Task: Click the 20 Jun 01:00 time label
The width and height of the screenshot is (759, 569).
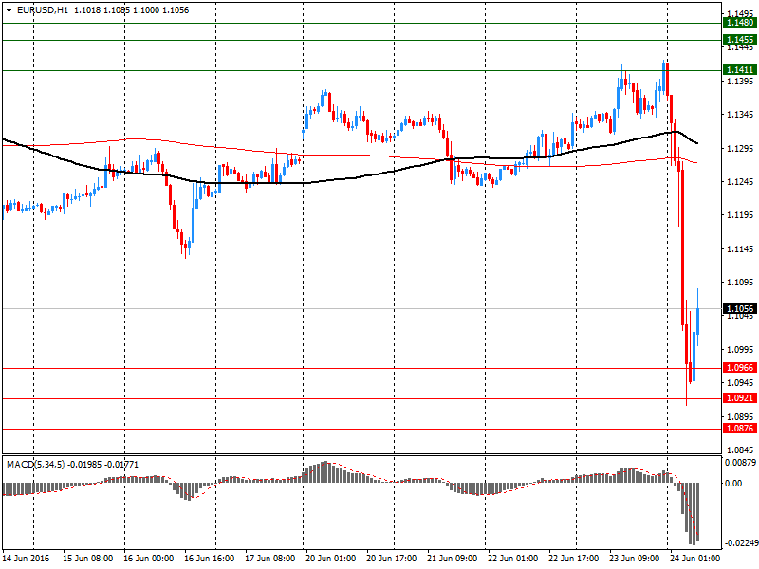Action: pyautogui.click(x=330, y=558)
